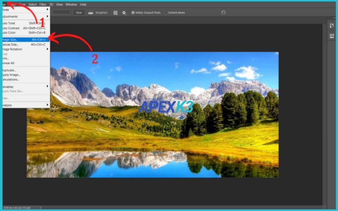Expand the Mode submenu

point(25,9)
